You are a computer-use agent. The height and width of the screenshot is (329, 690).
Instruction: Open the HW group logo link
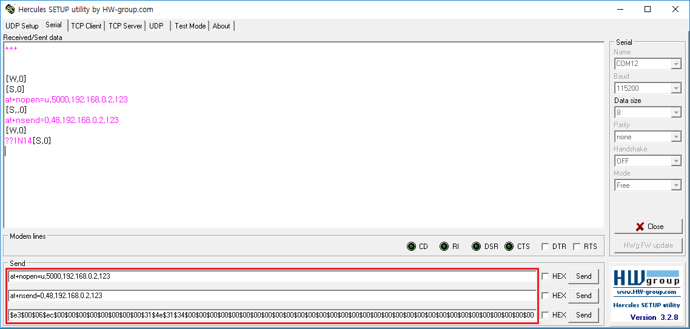pos(646,279)
